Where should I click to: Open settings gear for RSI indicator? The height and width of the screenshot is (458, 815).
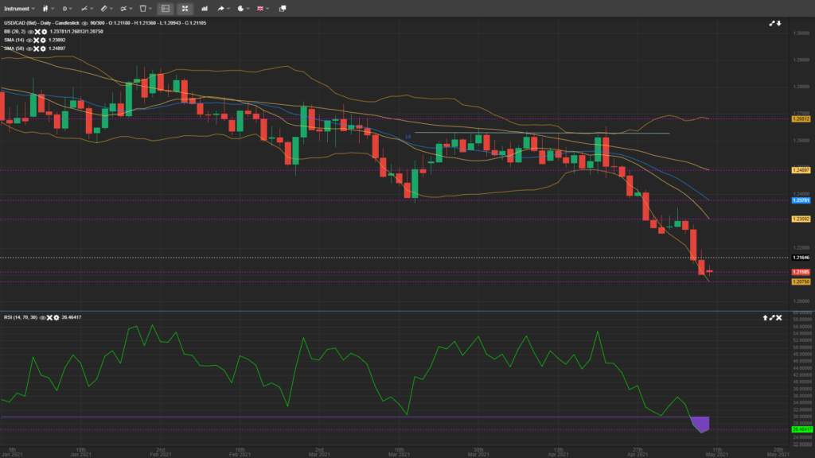coord(57,317)
